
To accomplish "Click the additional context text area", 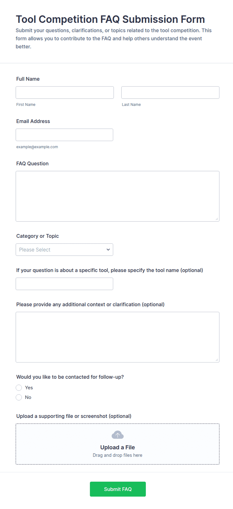I will click(x=118, y=337).
